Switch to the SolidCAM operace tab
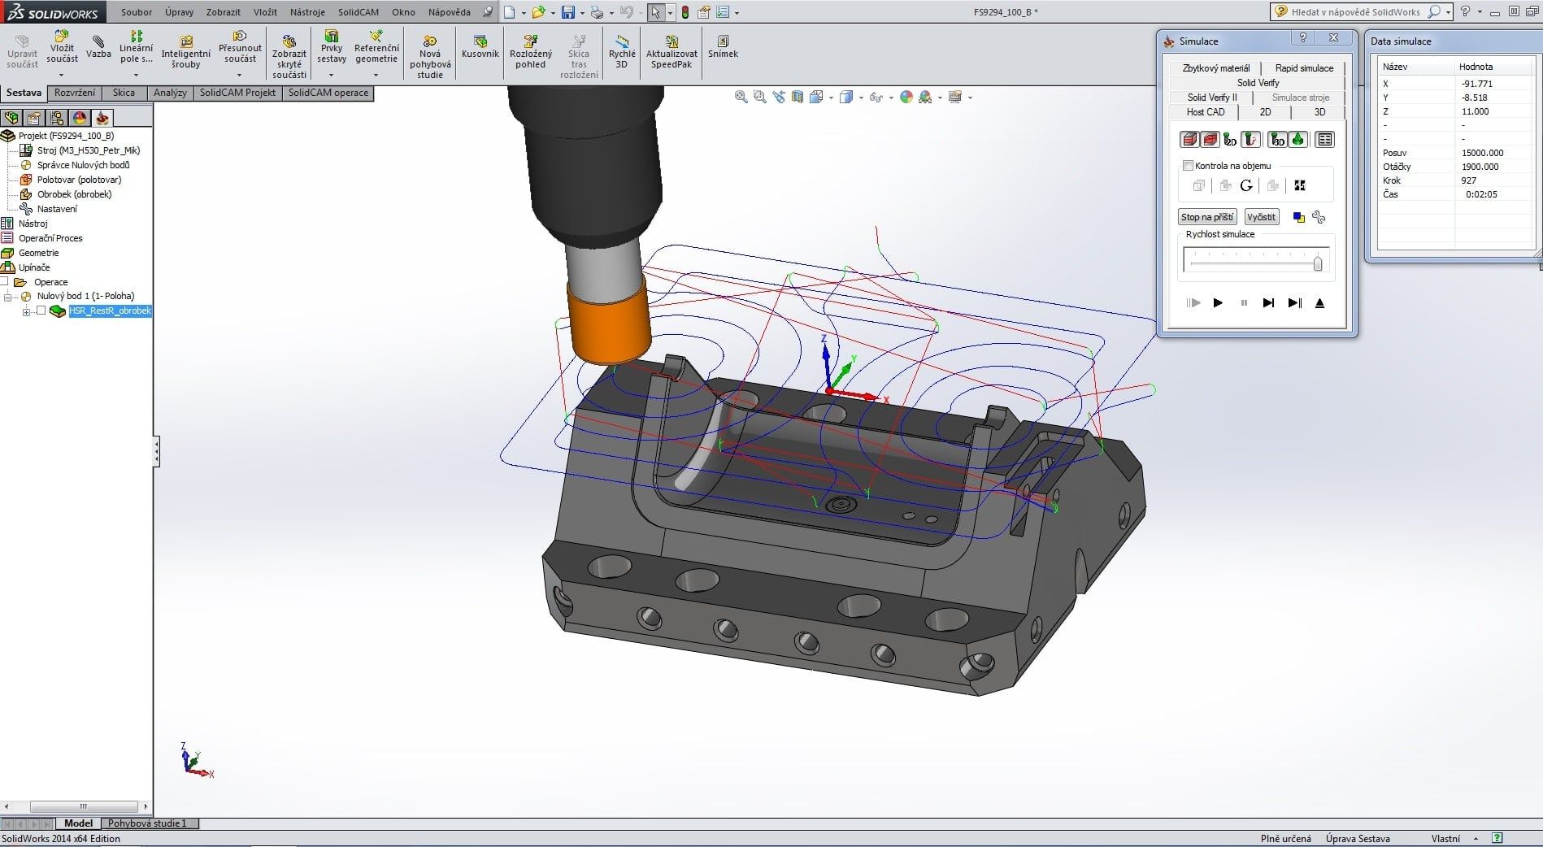 pyautogui.click(x=328, y=93)
